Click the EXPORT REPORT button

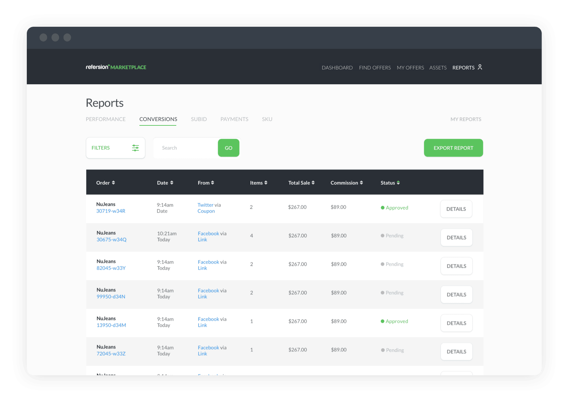(x=453, y=147)
